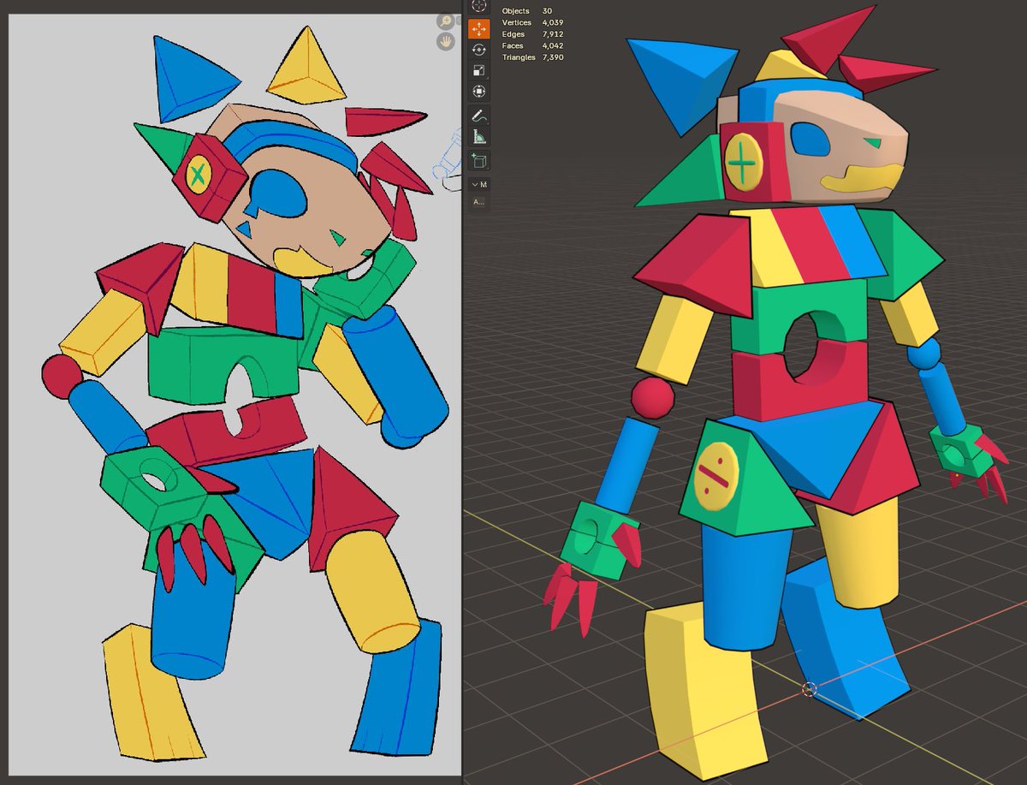Collapse the 'M' panel chevron below toolbar
This screenshot has width=1027, height=785.
pos(475,184)
